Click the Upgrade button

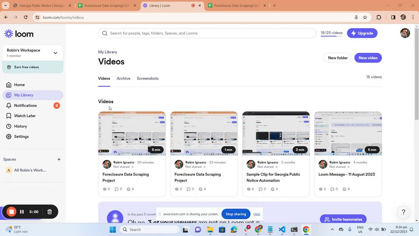click(x=362, y=33)
